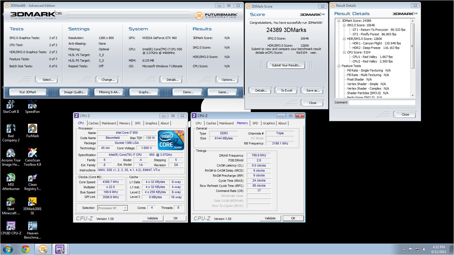Image resolution: width=454 pixels, height=255 pixels.
Task: Open the Windows Start menu orb
Action: 8,249
